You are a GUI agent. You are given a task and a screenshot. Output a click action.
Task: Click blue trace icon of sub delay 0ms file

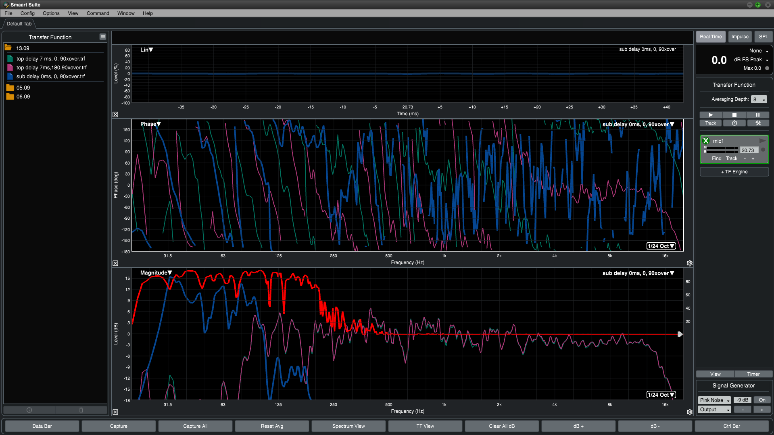pyautogui.click(x=10, y=76)
